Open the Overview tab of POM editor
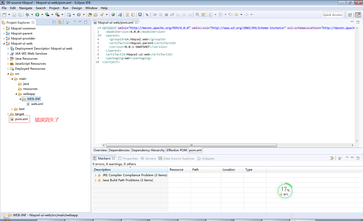Image resolution: width=363 pixels, height=221 pixels. click(100, 150)
